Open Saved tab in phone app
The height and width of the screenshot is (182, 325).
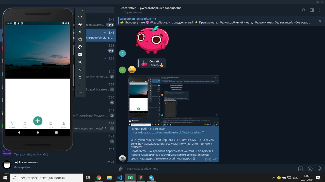tap(25, 125)
